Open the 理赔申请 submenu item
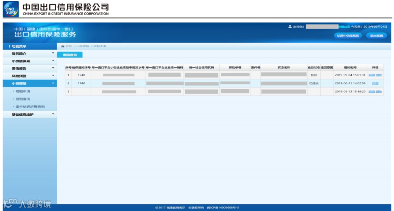Screen dimensions: 394x211 [x=23, y=91]
